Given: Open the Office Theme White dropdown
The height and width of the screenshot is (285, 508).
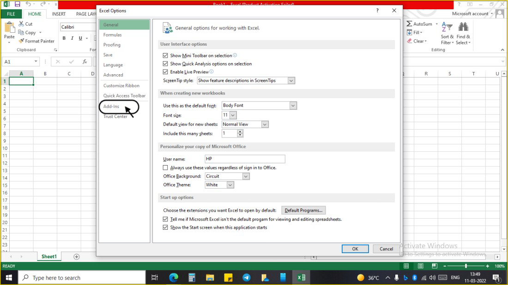Looking at the screenshot, I should pyautogui.click(x=230, y=185).
